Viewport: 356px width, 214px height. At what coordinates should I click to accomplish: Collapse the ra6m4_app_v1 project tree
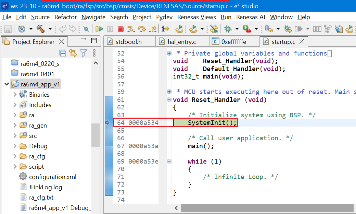(x=7, y=84)
